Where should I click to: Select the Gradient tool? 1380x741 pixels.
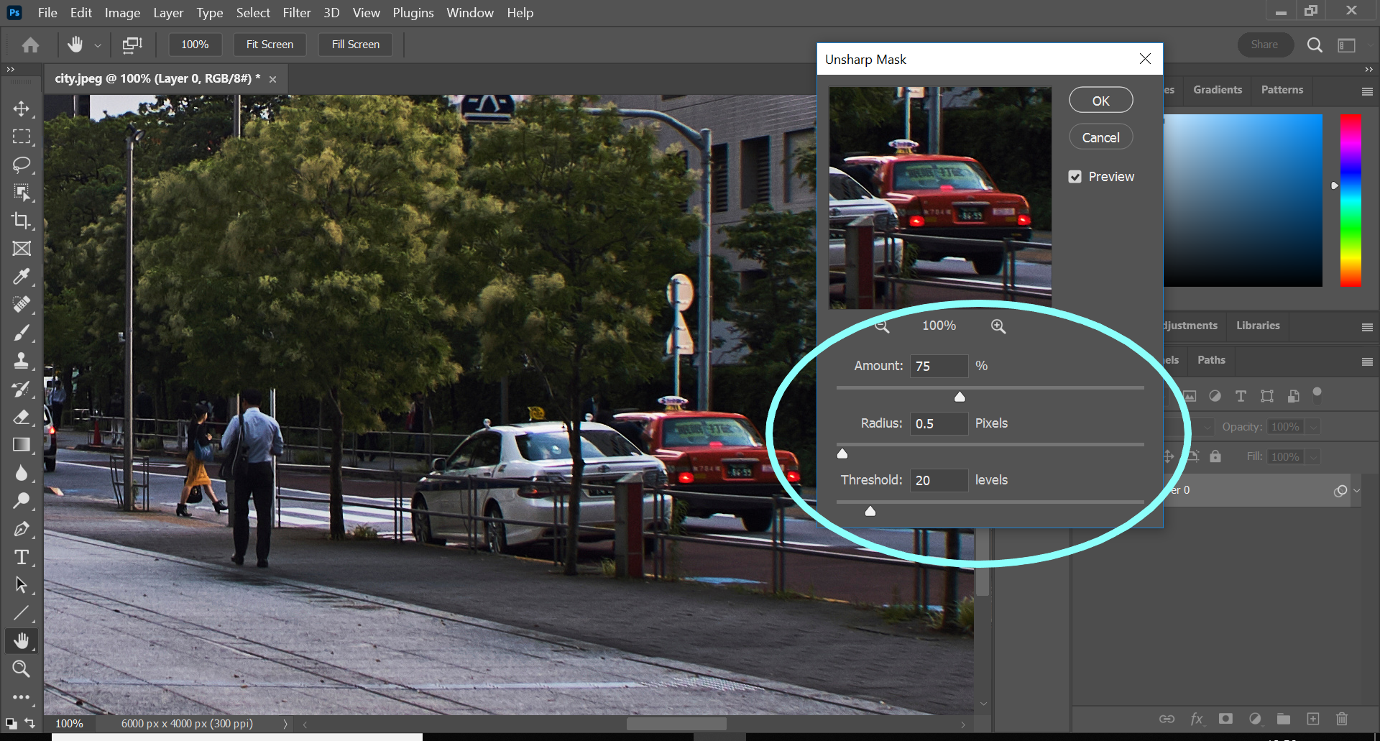click(22, 445)
